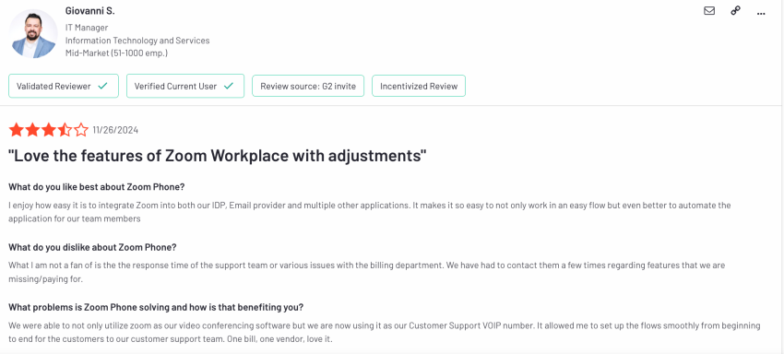Click the 'What do you dislike' heading
784x354 pixels.
[x=92, y=247]
